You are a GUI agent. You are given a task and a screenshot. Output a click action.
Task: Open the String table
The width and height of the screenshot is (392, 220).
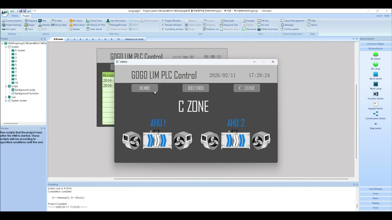click(x=59, y=25)
